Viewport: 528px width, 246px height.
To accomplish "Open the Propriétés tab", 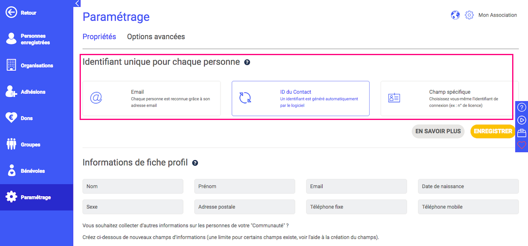I will pyautogui.click(x=99, y=36).
